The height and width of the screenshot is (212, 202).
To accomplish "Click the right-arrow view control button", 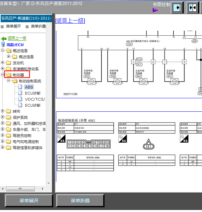I will (177, 7).
